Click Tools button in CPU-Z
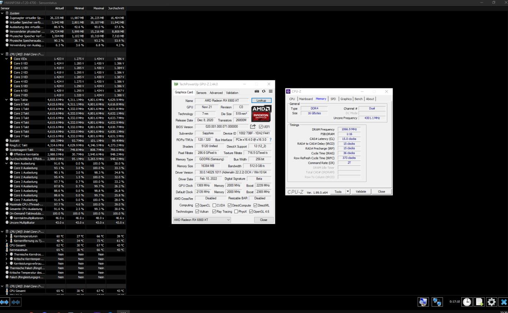 pyautogui.click(x=338, y=191)
